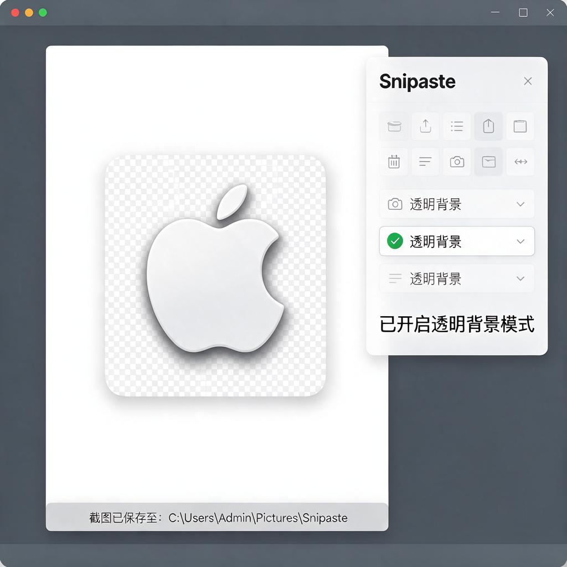
Task: Expand the 透明背景 dropdown with lines icon
Action: tap(457, 279)
